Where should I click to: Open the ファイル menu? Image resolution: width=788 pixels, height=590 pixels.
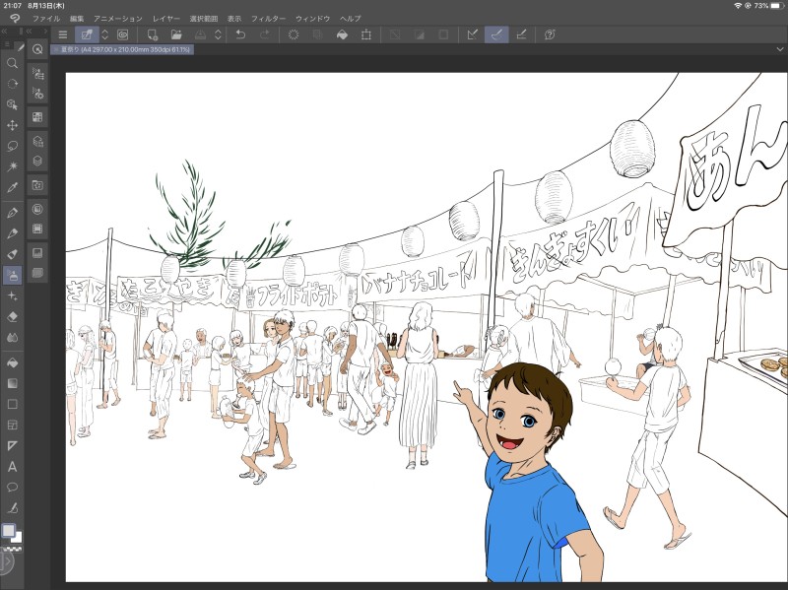tap(45, 19)
